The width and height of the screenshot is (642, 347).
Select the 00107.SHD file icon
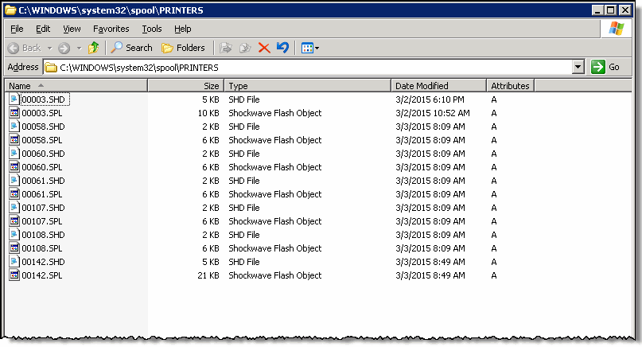(14, 208)
